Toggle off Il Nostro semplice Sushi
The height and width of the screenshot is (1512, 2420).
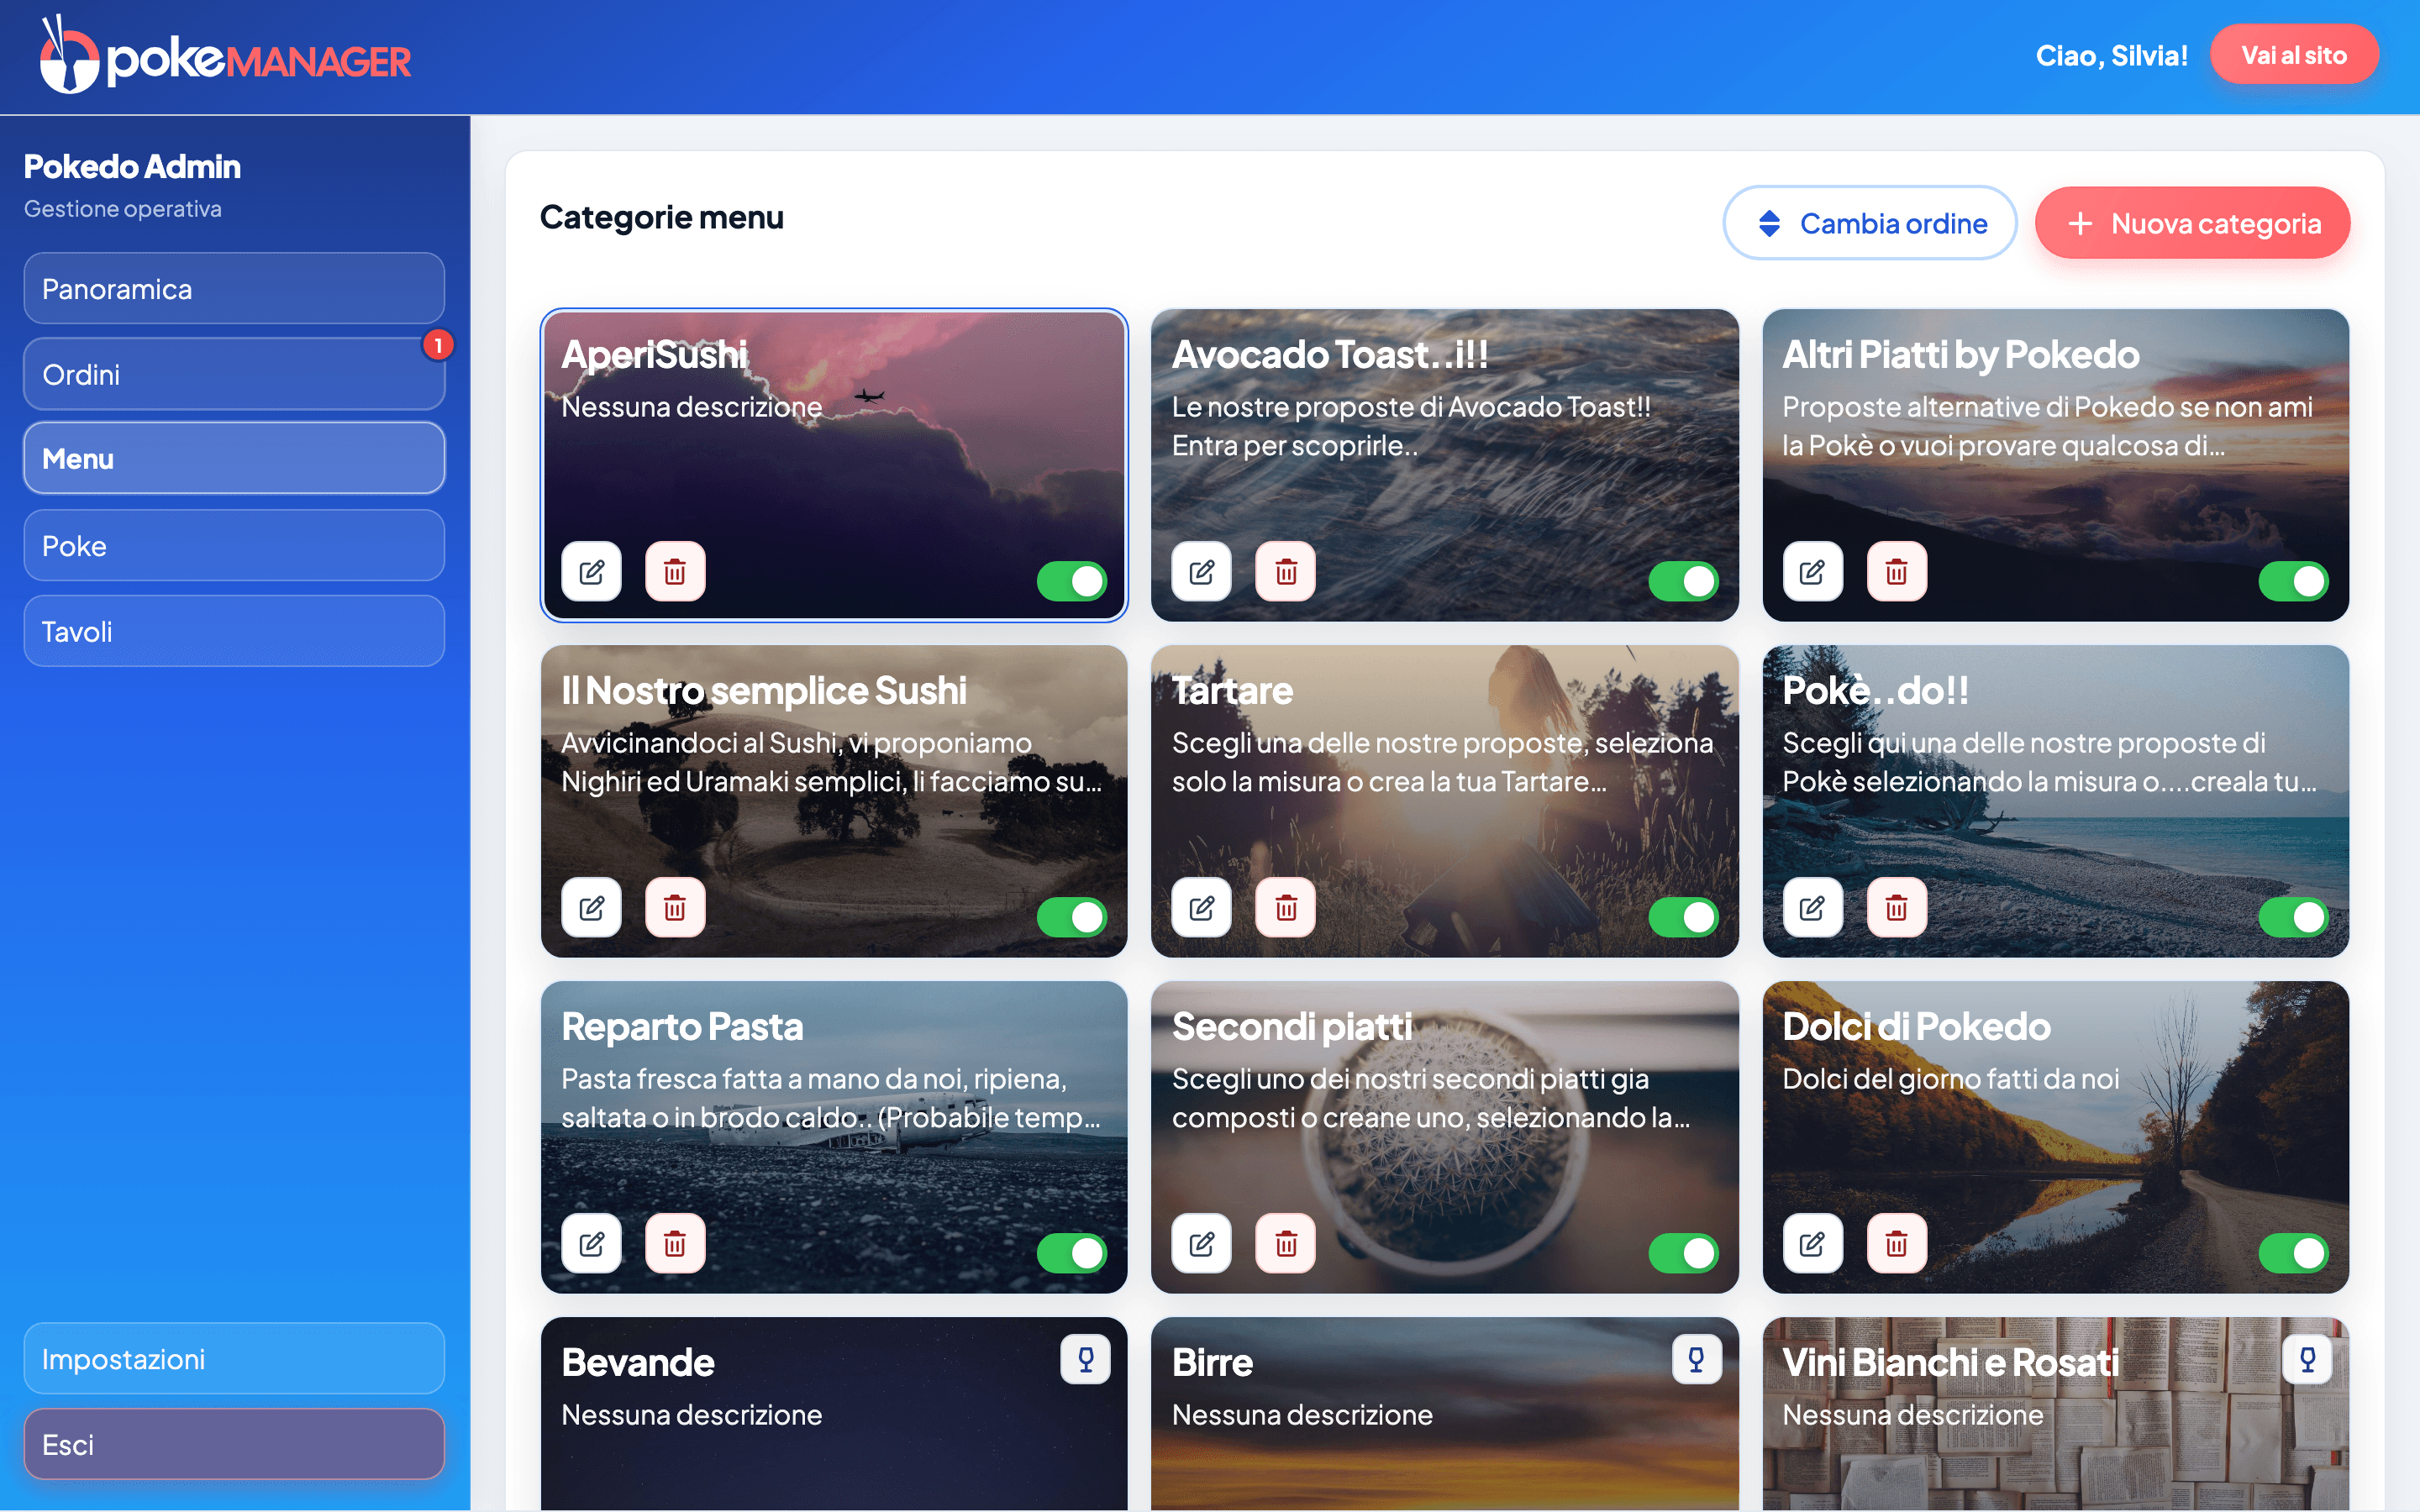coord(1072,917)
